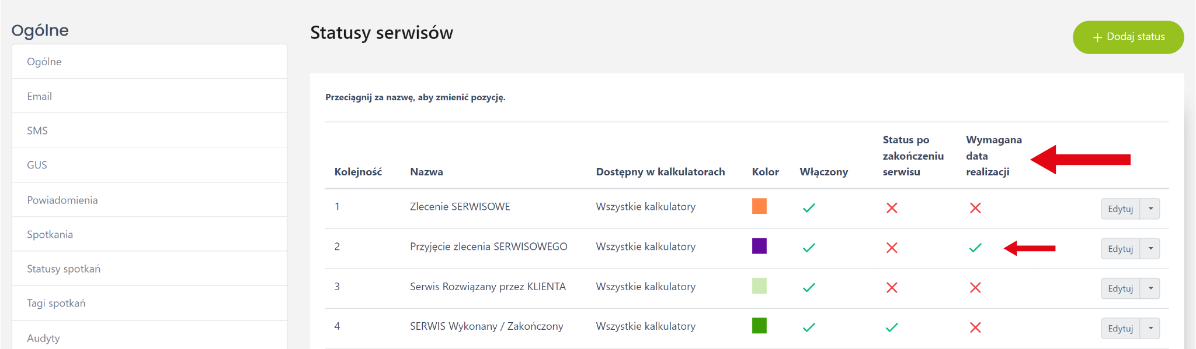Click Włączony checkmark for Serwis Rozwiązany przez KLIENTA
The width and height of the screenshot is (1196, 349).
tap(809, 288)
